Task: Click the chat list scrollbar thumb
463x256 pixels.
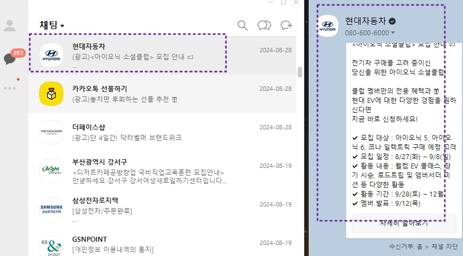Action: 300,72
